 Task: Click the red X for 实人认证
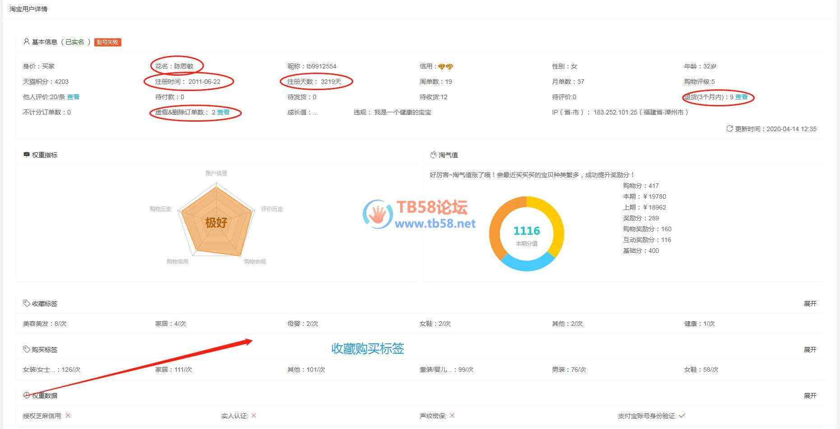click(254, 415)
